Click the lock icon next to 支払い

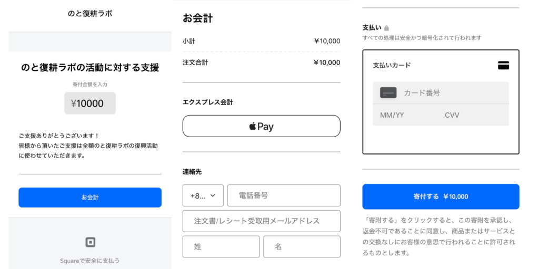(x=386, y=28)
